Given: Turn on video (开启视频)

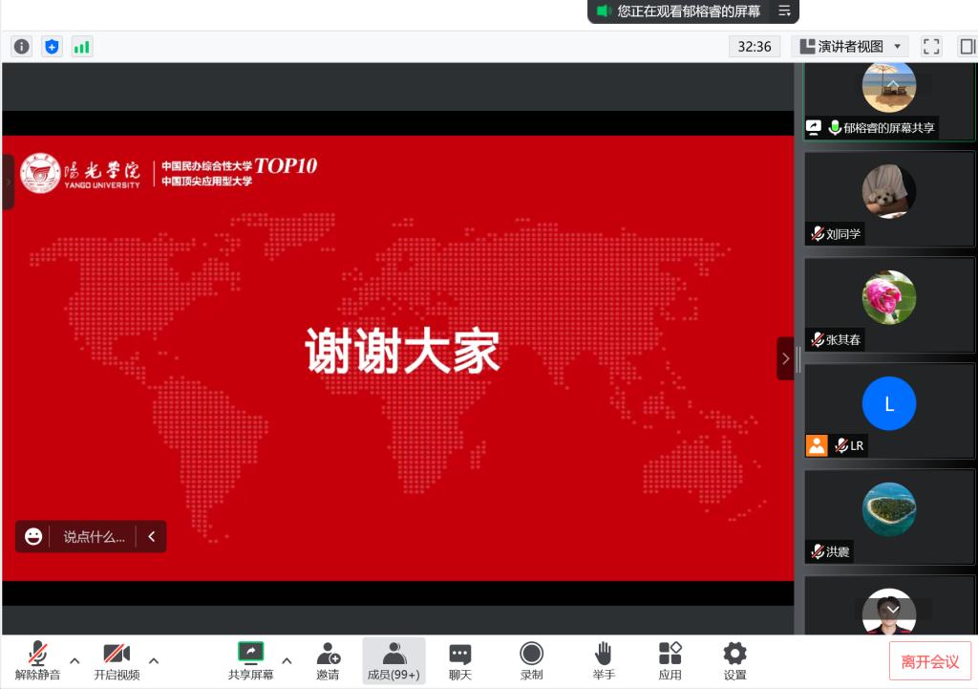Looking at the screenshot, I should click(x=117, y=660).
